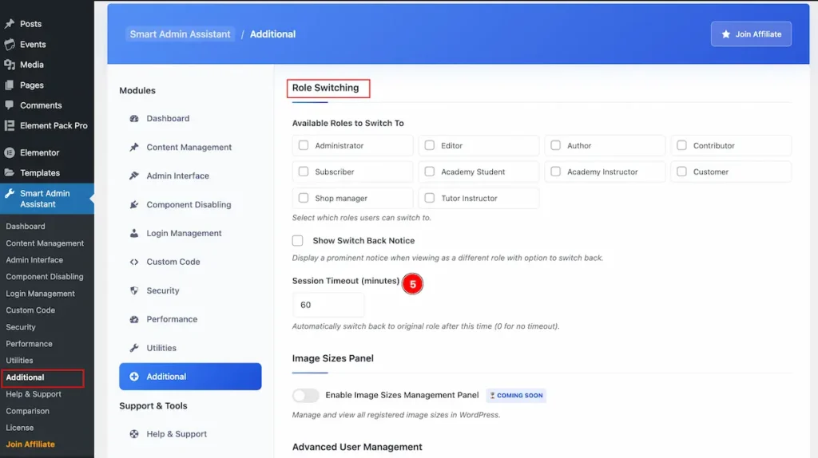Enable Show Switch Back Notice checkbox
Screen dimensions: 818x458
click(x=297, y=240)
